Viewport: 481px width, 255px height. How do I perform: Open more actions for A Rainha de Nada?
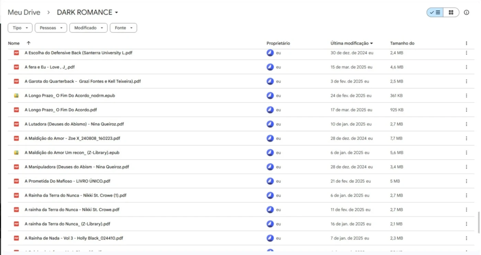click(466, 238)
